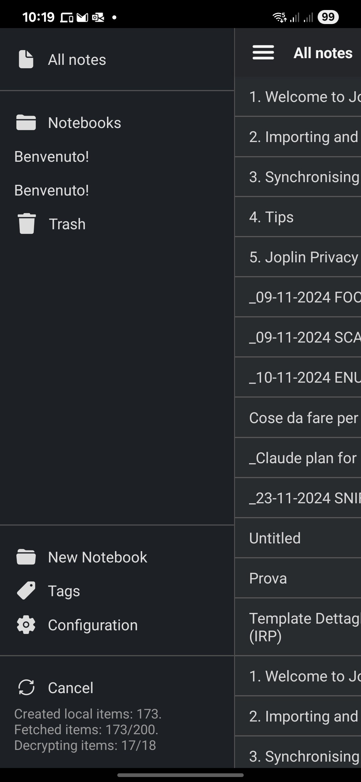The image size is (361, 782).
Task: Open the _Claude plan for note
Action: click(x=298, y=458)
